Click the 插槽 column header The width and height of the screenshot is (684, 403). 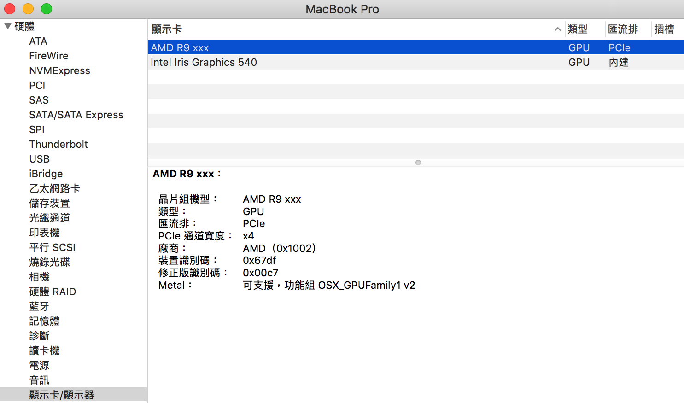(x=664, y=29)
